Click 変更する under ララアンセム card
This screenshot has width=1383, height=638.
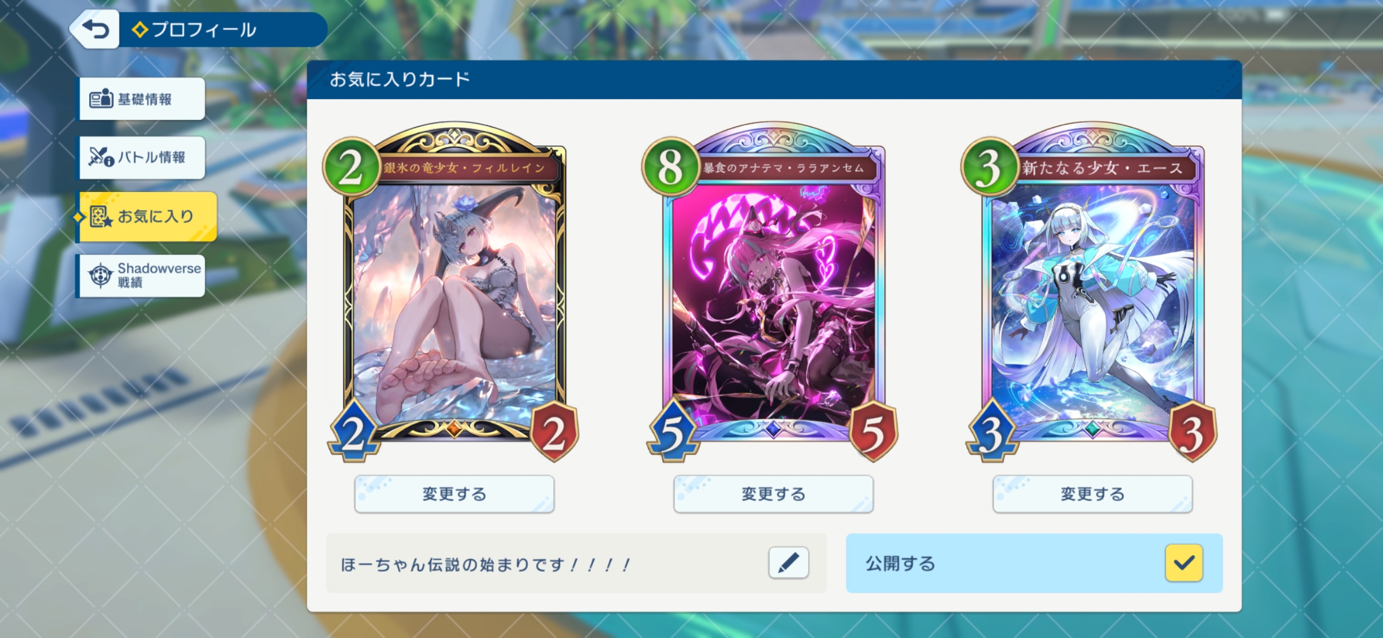click(x=773, y=494)
